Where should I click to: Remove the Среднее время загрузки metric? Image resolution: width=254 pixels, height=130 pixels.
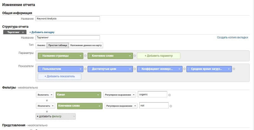pyautogui.click(x=234, y=68)
